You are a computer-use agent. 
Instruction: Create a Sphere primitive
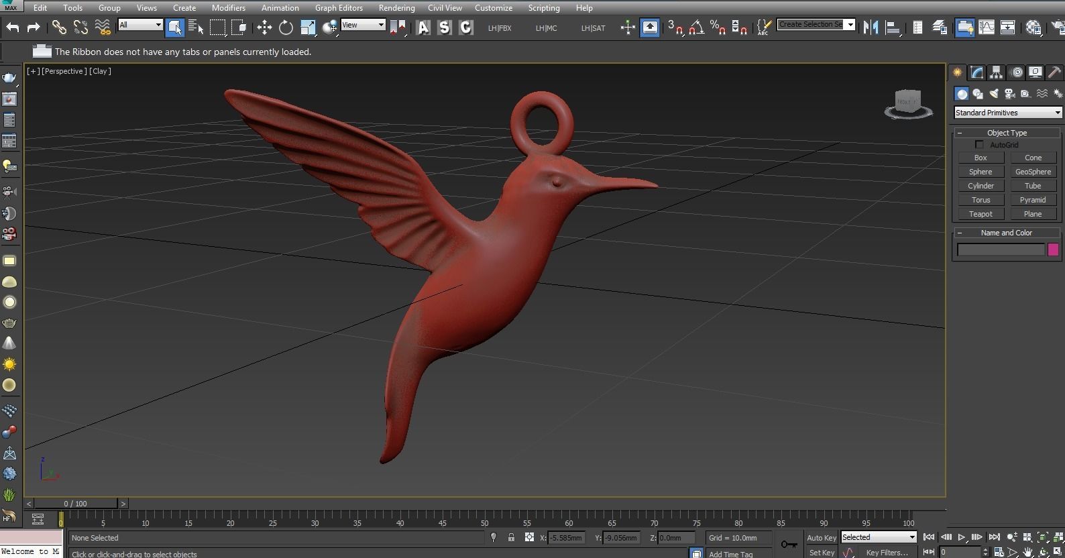980,172
